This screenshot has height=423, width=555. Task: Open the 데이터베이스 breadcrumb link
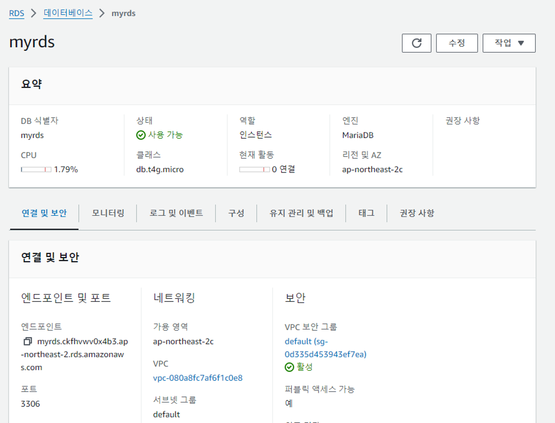point(68,13)
